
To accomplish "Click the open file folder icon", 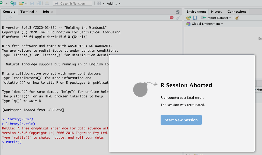I will pos(21,3).
